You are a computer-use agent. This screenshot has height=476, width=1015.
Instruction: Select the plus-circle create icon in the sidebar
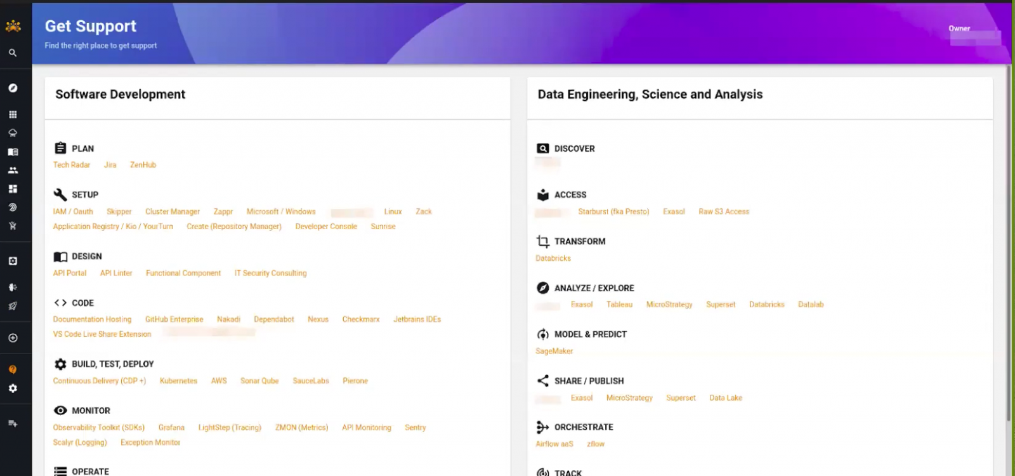[13, 338]
